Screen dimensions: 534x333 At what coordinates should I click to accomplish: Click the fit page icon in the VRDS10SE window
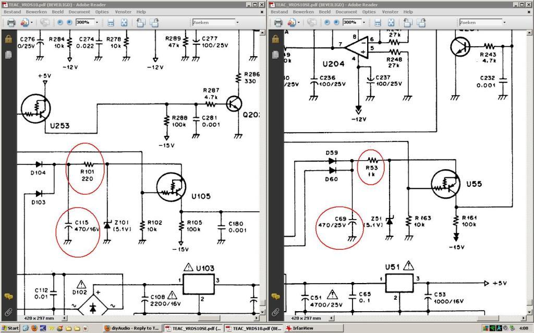tap(391, 22)
